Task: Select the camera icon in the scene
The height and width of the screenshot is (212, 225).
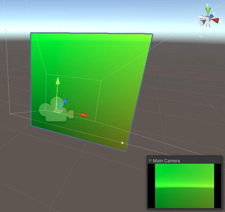Action: point(56,110)
